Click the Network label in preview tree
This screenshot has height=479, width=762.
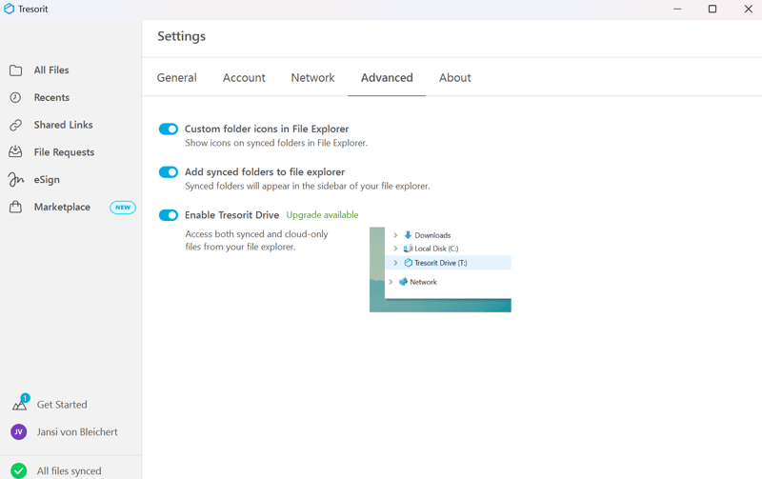[423, 282]
